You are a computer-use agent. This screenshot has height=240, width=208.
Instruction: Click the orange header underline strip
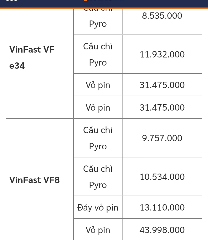click(104, 8)
